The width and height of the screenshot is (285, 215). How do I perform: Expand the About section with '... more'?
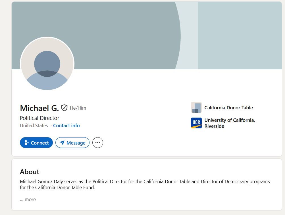[x=28, y=200]
